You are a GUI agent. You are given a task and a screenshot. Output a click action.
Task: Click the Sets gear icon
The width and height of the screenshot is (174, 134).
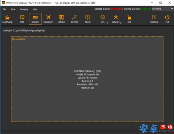103,17
